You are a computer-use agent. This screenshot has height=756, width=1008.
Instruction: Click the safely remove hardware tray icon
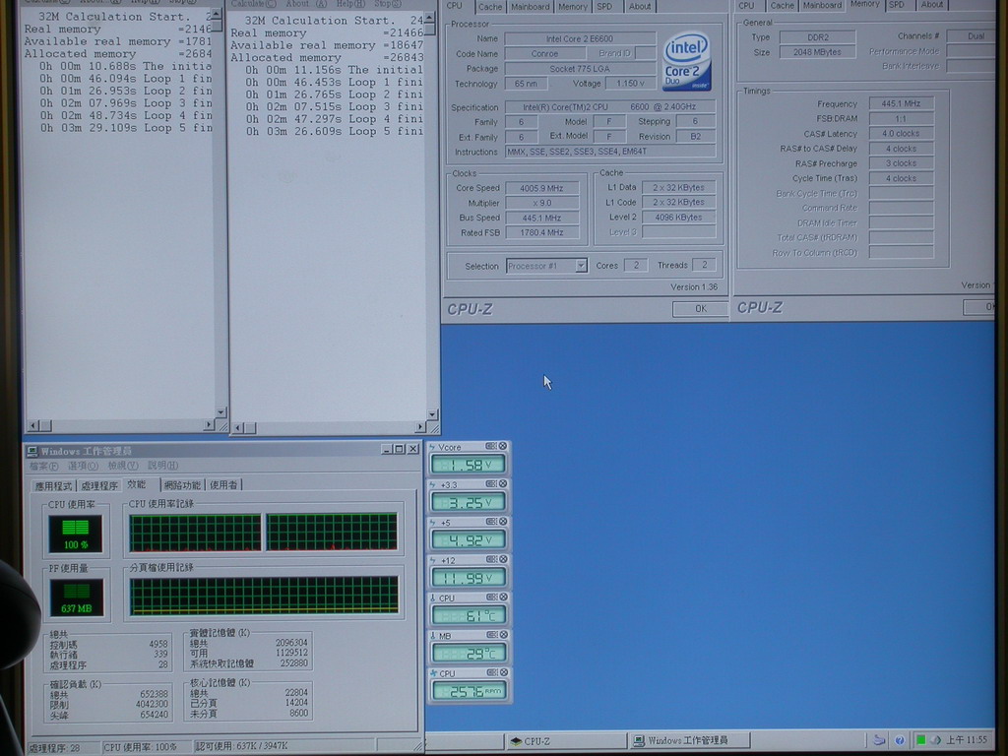coord(879,740)
